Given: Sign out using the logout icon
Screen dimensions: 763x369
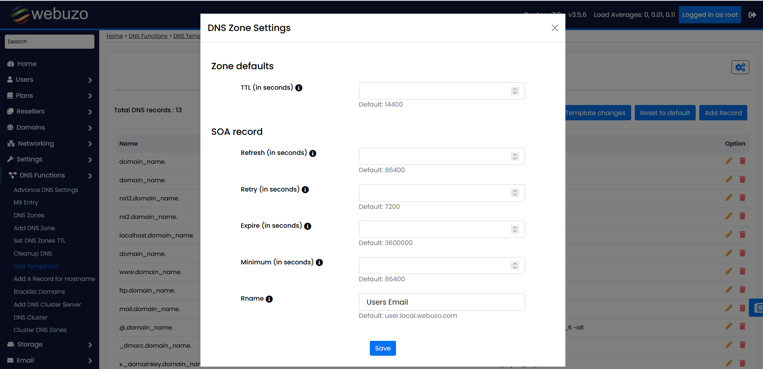Looking at the screenshot, I should pyautogui.click(x=753, y=14).
